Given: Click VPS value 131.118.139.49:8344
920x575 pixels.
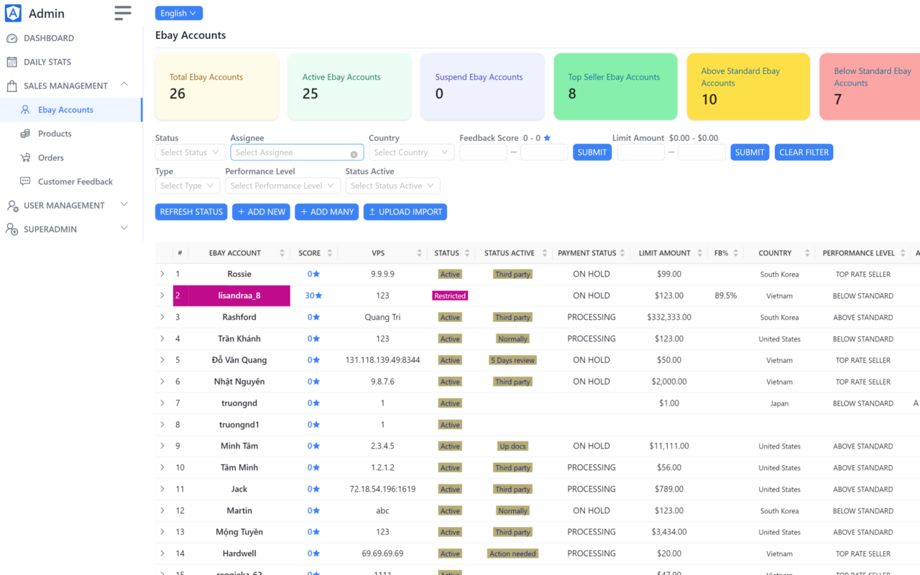Looking at the screenshot, I should [x=382, y=360].
